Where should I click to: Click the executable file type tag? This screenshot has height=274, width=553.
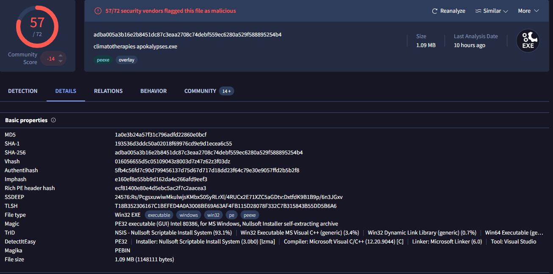click(x=159, y=215)
